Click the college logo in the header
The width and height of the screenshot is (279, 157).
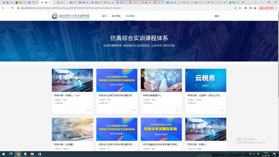(x=71, y=16)
